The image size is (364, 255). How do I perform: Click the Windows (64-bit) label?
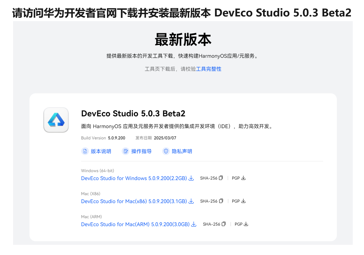pyautogui.click(x=98, y=171)
